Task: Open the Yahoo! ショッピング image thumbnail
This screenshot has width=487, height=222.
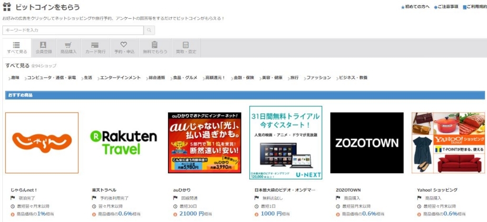Action: [x=448, y=143]
